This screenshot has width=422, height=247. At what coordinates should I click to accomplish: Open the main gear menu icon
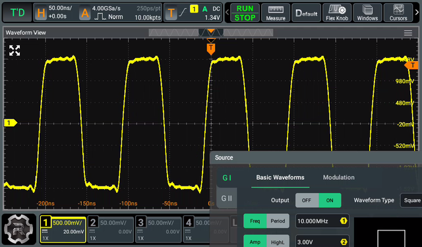click(19, 229)
